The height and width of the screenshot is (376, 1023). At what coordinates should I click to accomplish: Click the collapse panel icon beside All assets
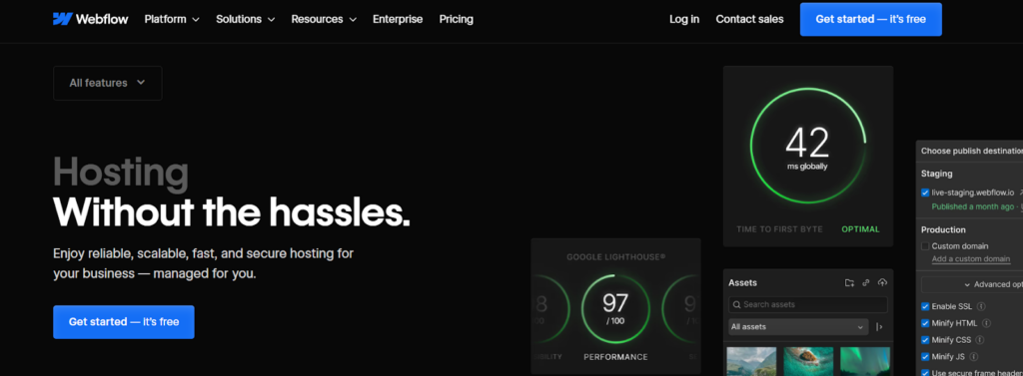point(879,327)
